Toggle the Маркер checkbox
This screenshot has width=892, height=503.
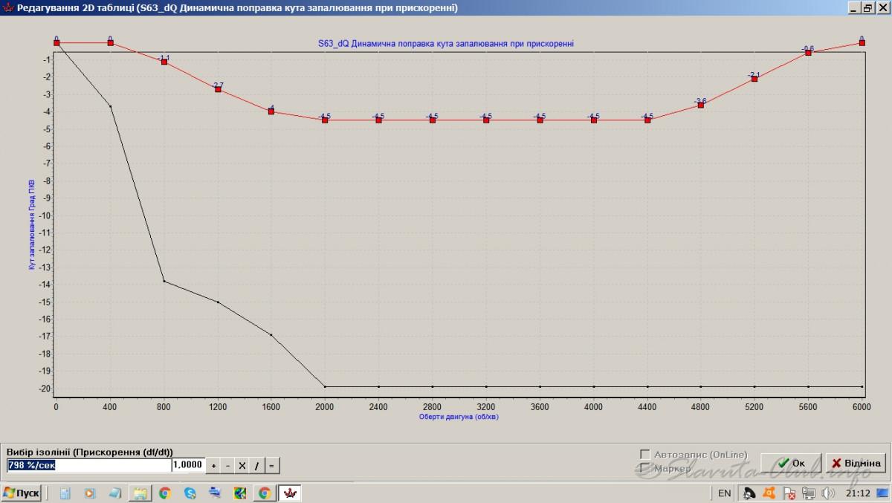tap(645, 468)
